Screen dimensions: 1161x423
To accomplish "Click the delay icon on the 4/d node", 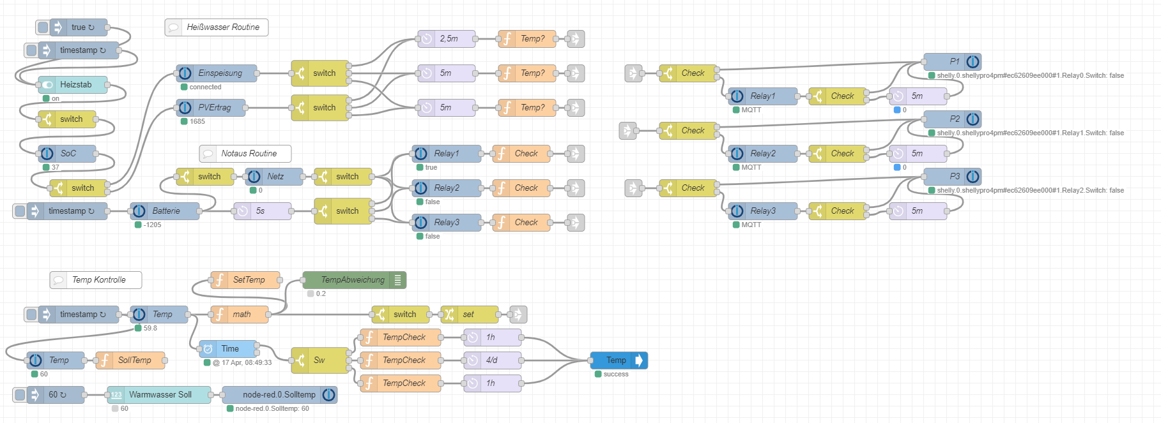I will [472, 360].
